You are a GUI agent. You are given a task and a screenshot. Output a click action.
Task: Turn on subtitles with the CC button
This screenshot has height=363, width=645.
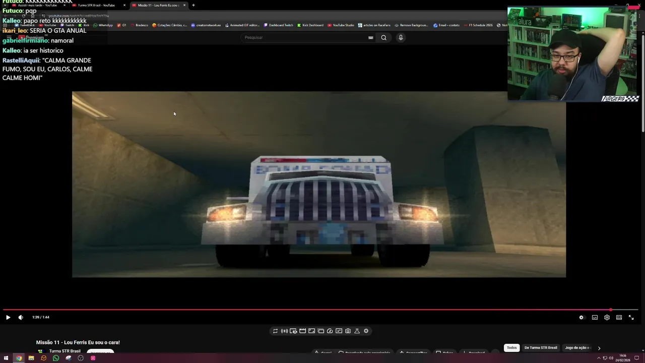pos(595,318)
